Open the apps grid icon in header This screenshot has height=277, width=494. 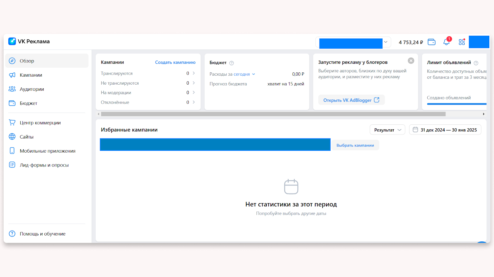462,42
